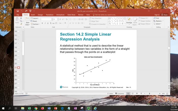Click the Share button

click(165, 15)
